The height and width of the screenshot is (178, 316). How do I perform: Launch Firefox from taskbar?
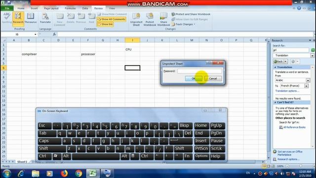[64, 174]
